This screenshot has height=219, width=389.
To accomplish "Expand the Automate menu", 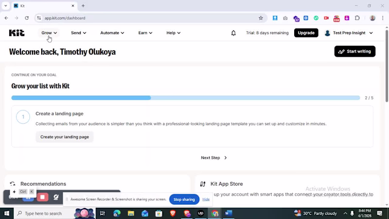I will click(x=112, y=33).
